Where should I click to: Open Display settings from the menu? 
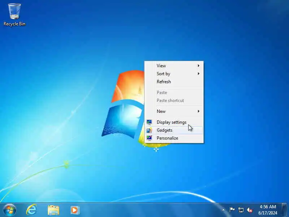click(174, 122)
